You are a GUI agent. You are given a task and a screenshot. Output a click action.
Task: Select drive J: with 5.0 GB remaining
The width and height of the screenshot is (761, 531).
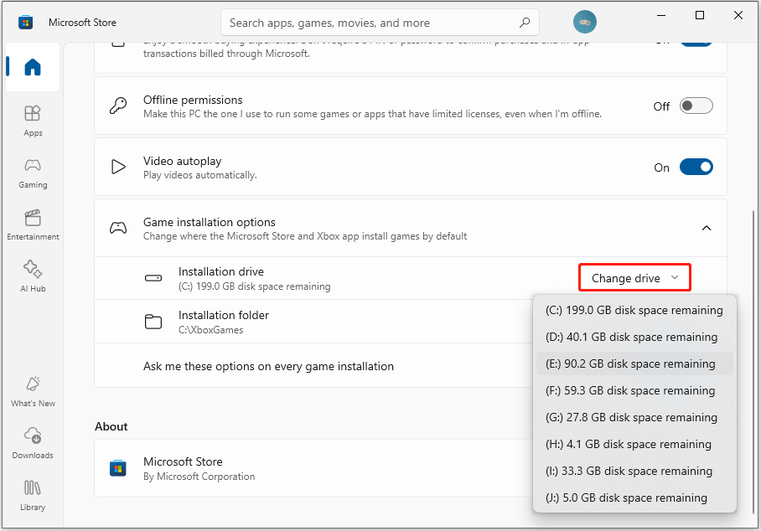634,497
